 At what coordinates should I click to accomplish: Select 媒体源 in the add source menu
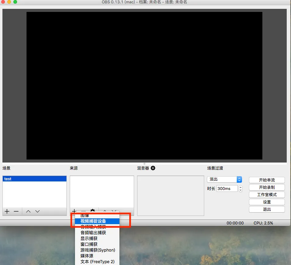point(86,256)
